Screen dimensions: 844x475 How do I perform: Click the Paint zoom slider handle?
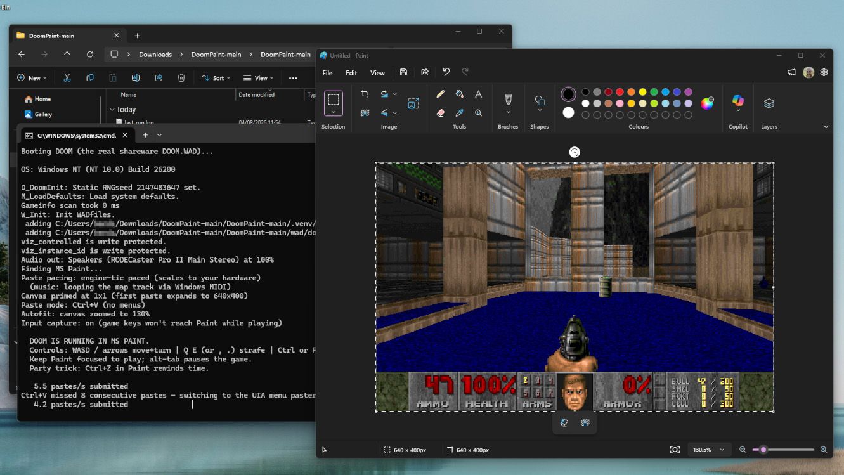pyautogui.click(x=763, y=450)
